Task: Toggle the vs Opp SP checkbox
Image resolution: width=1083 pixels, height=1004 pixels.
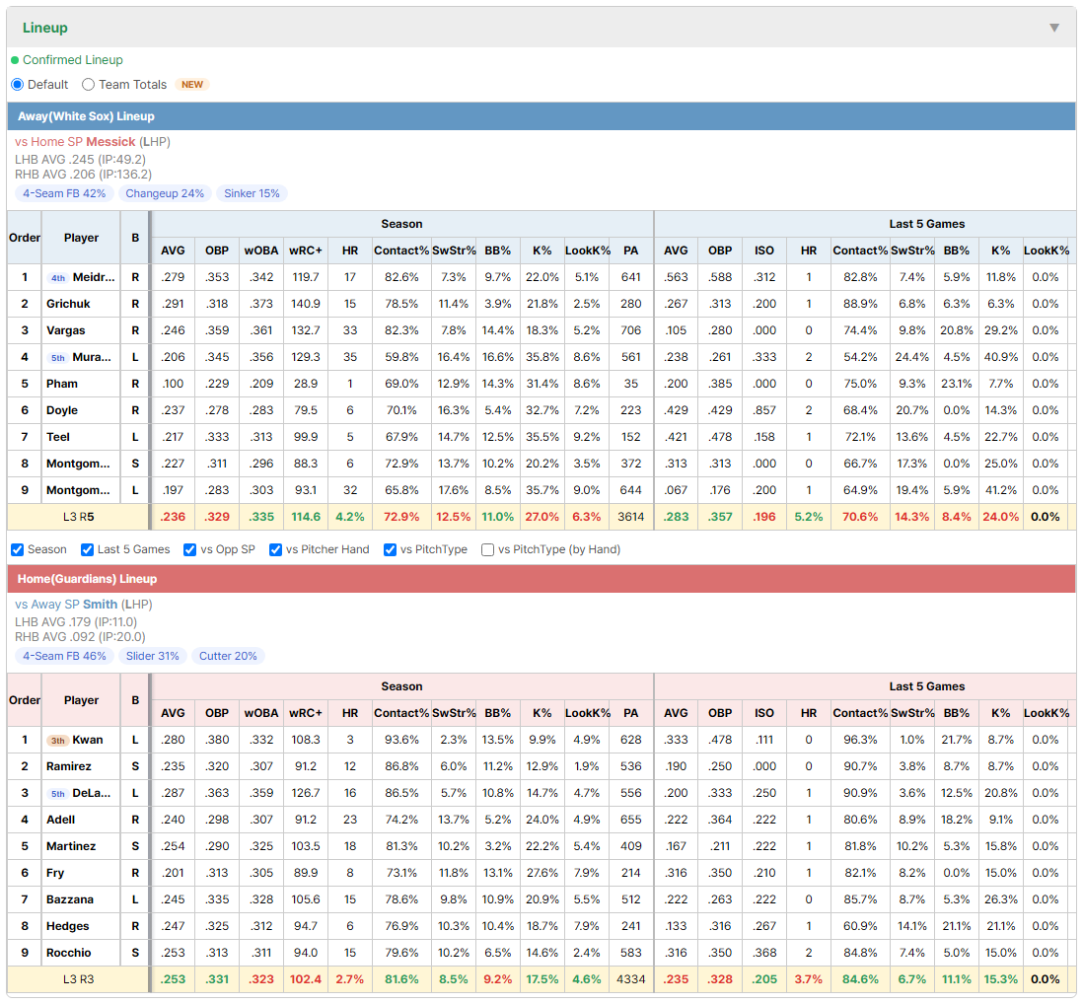Action: point(190,549)
